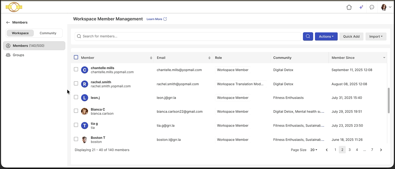
Task: Open the chat messages icon
Action: (372, 7)
